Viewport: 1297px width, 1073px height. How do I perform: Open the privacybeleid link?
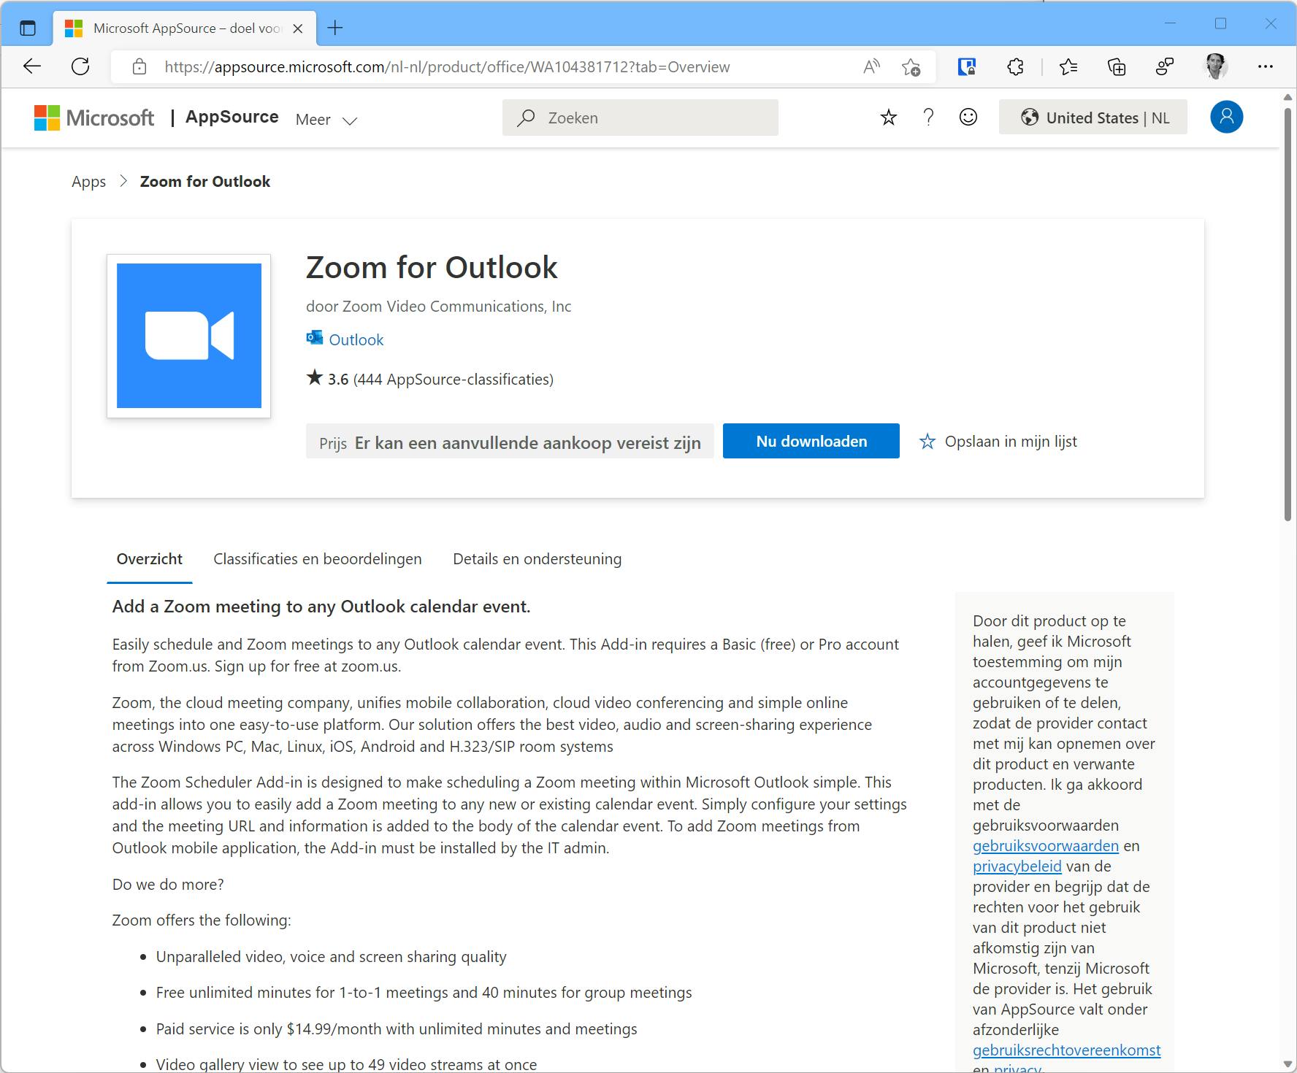(x=1017, y=866)
